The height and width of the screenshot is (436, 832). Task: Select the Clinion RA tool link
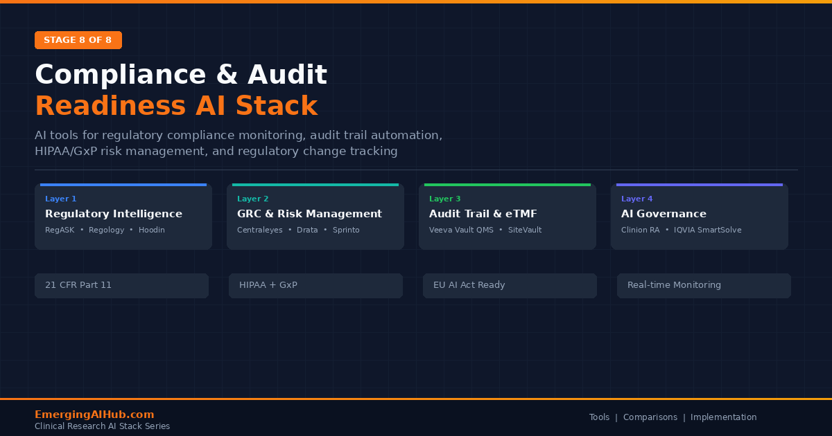[640, 230]
